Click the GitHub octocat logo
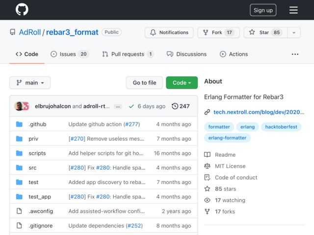Viewport: 314px width, 235px height. click(x=22, y=9)
